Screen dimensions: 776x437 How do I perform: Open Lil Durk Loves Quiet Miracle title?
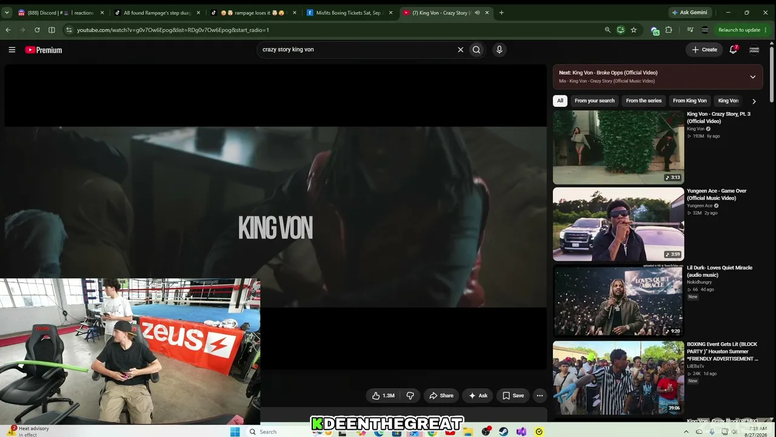tap(720, 271)
